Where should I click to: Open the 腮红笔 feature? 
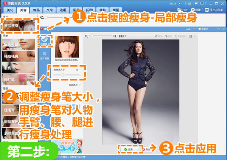point(19,80)
